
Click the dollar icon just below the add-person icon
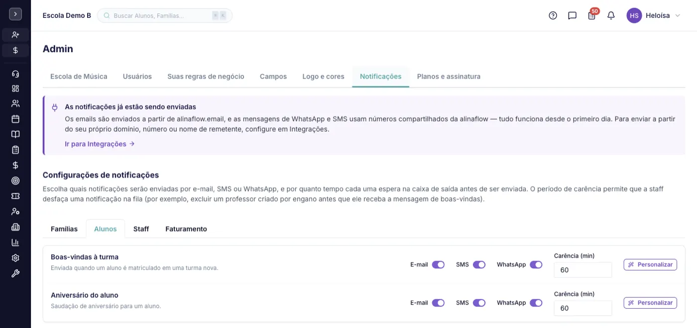coord(15,50)
